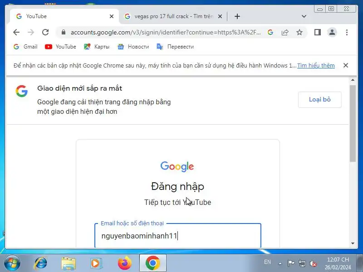Close the vegas pro 17 tab
The image size is (363, 272).
point(220,16)
